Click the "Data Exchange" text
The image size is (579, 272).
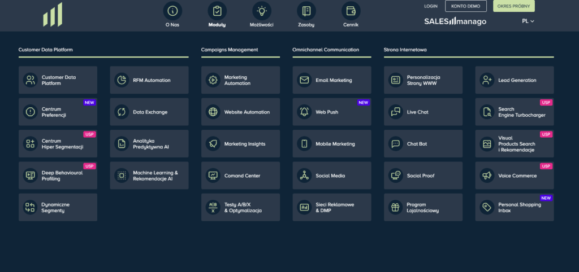point(150,112)
